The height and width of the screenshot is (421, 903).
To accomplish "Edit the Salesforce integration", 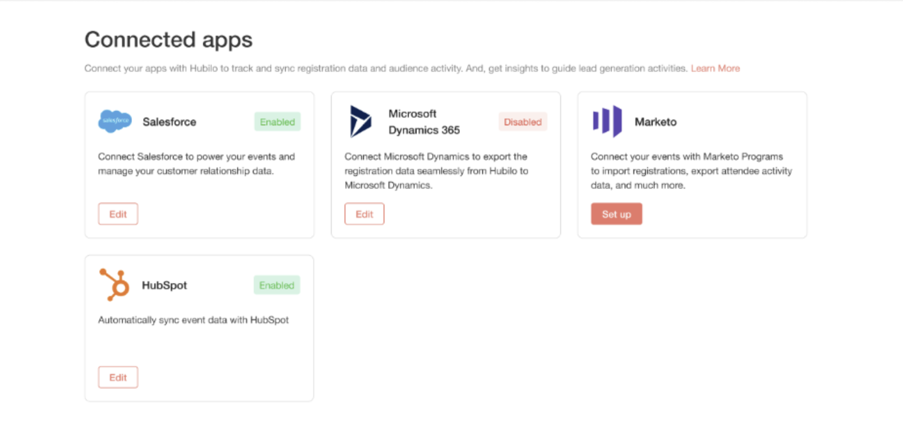I will (118, 214).
